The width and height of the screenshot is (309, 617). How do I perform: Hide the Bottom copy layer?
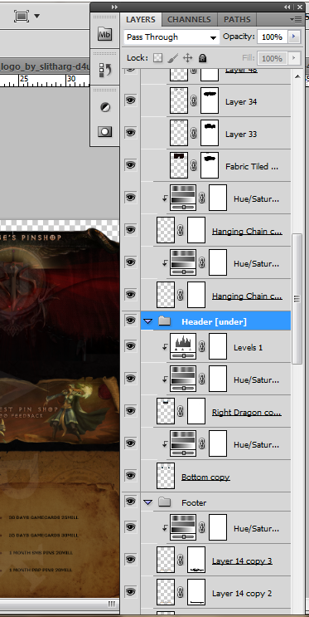point(130,475)
